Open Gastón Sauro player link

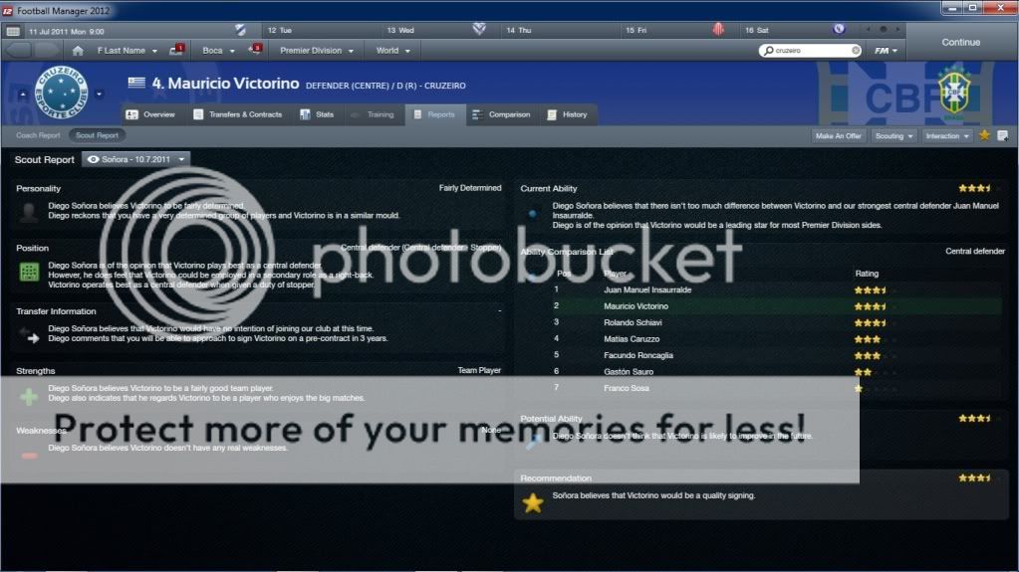629,372
